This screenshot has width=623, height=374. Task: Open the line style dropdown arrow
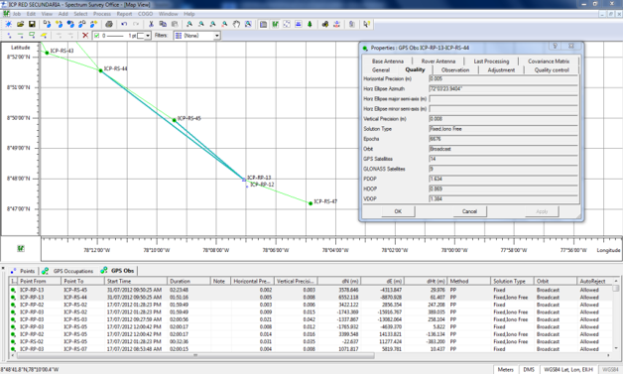[x=148, y=36]
